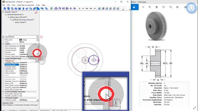Screen dimensions: 198x111
Task: Click the leftmost blue spur gear toolbar icon
Action: (x=5, y=9)
